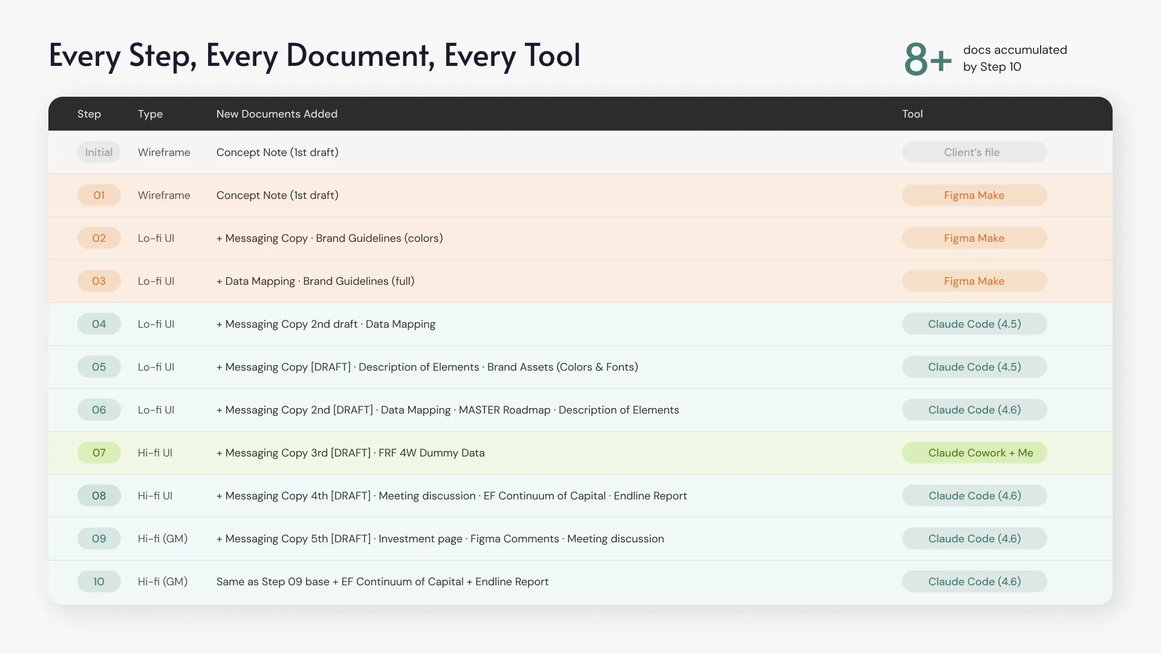Click the step 05 documents cell with 'Brand Assets'
This screenshot has height=653, width=1161.
point(428,367)
